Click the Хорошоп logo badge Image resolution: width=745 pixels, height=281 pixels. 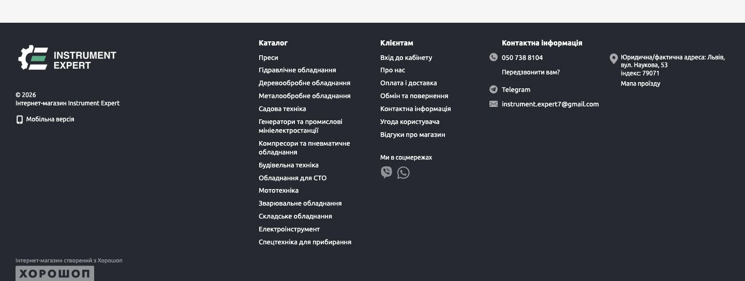click(x=55, y=274)
